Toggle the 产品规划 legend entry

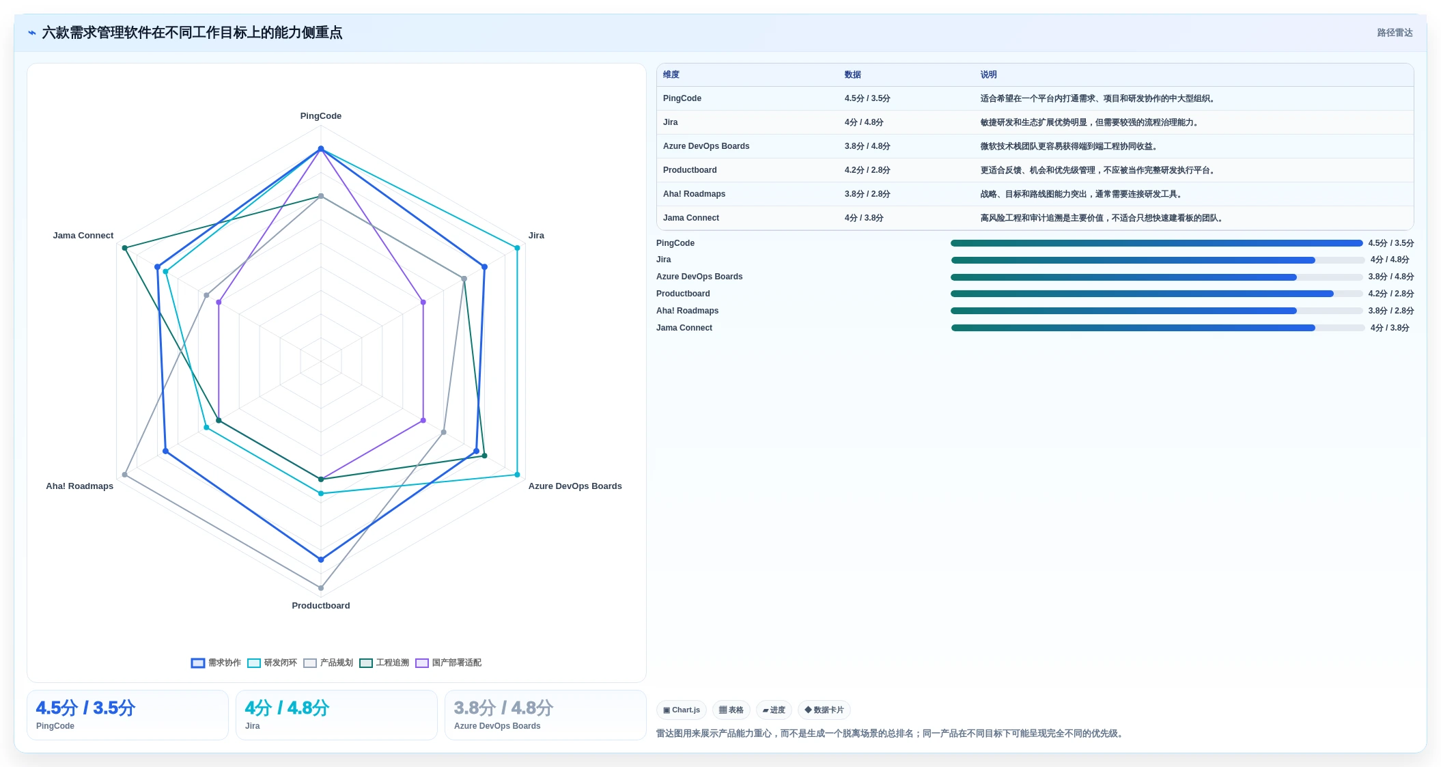328,663
